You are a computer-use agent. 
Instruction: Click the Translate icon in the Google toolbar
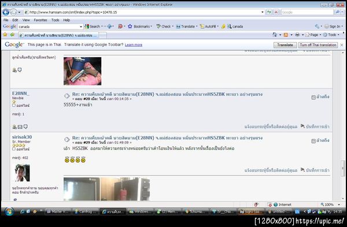tap(178, 27)
